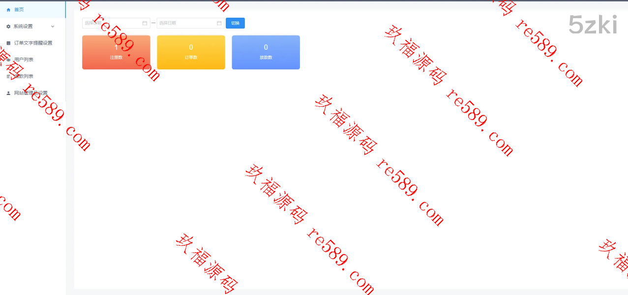Open the 借款列表 menu entry
This screenshot has height=295, width=628.
pyautogui.click(x=24, y=77)
